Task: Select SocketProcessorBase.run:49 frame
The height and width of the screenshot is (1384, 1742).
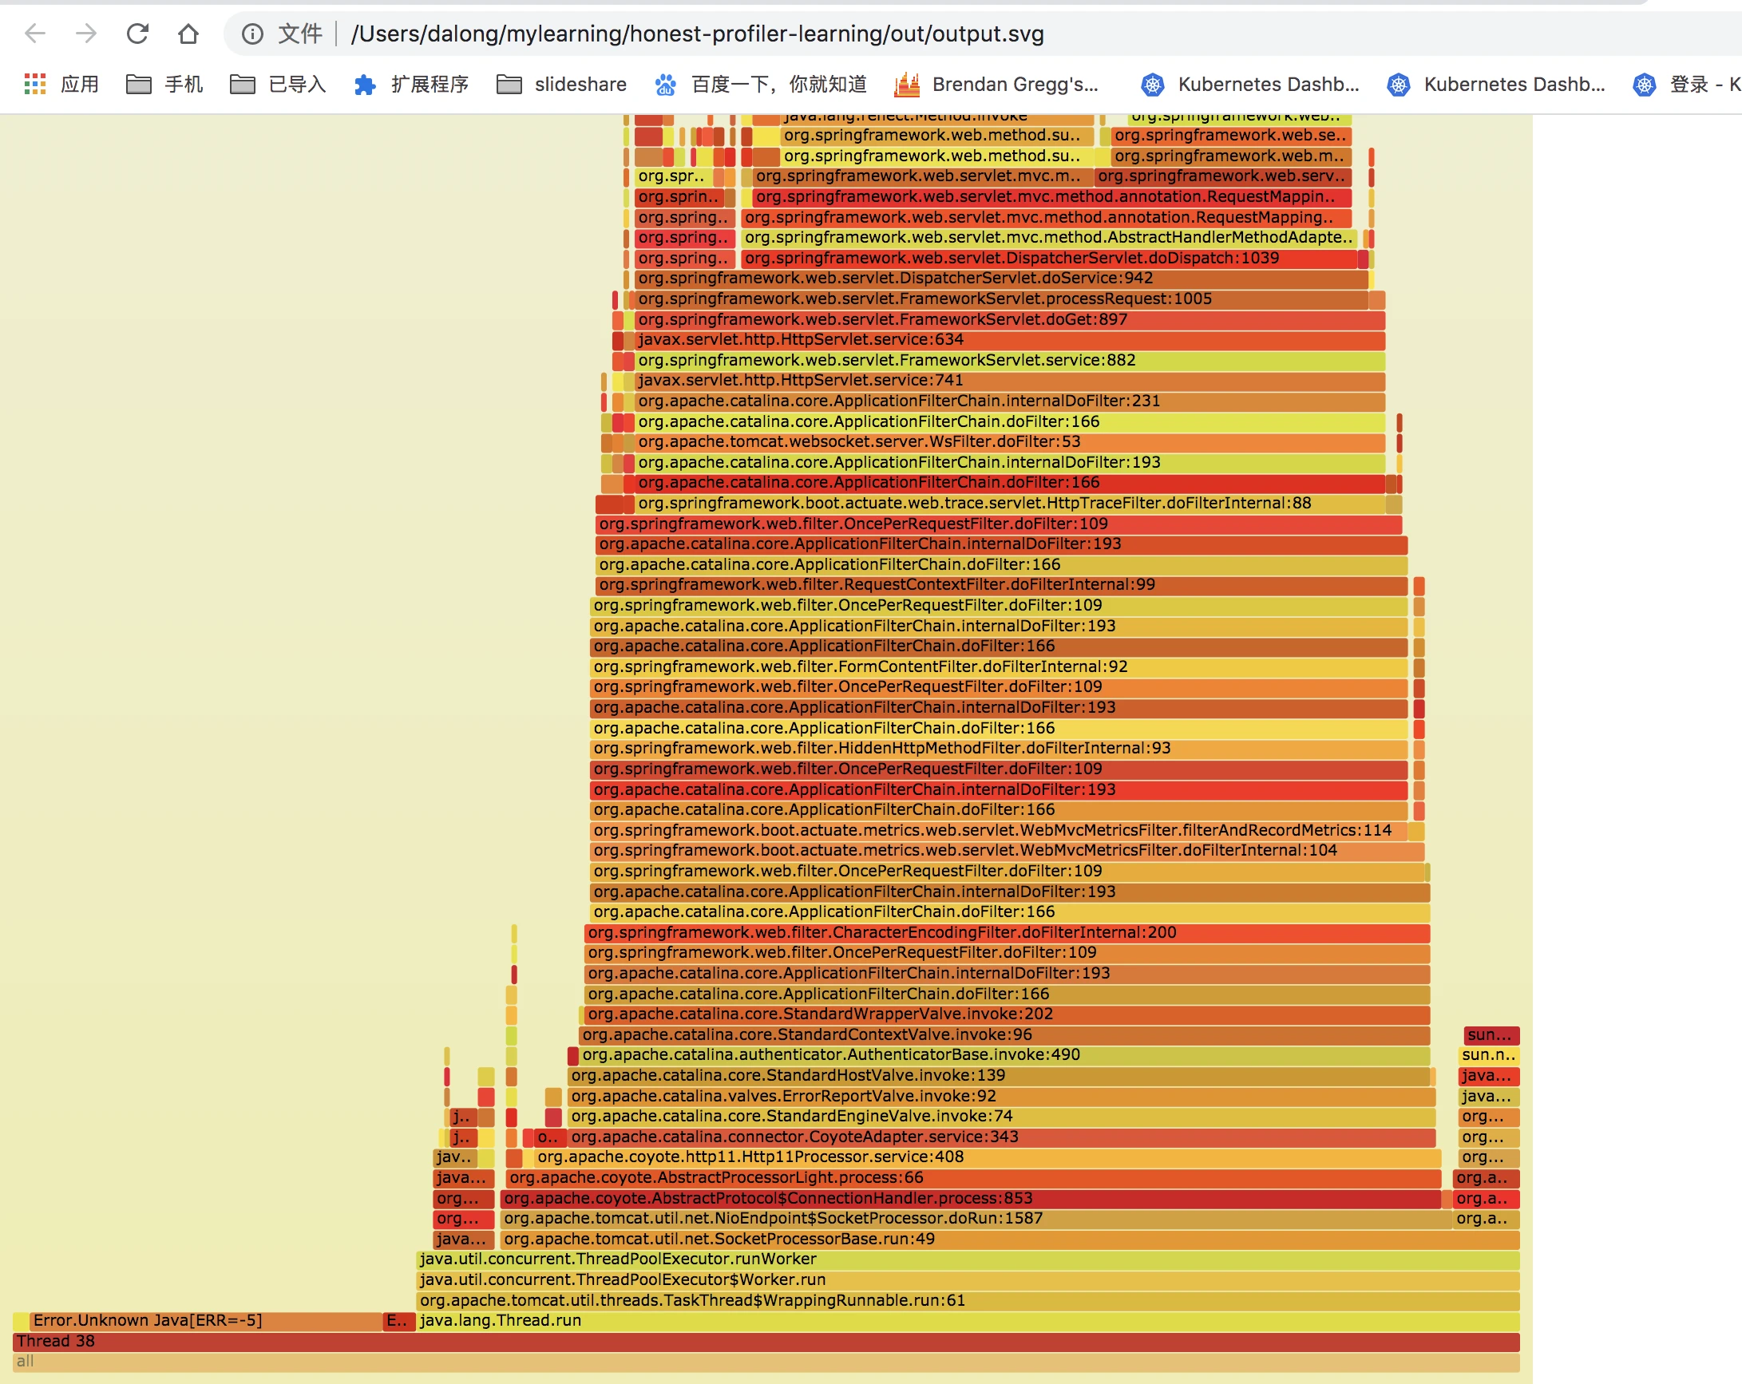Action: (1010, 1240)
